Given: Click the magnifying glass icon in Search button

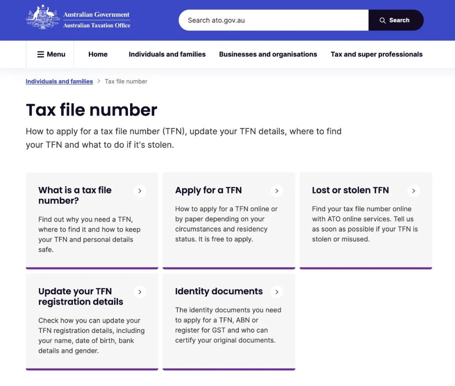Looking at the screenshot, I should click(383, 20).
